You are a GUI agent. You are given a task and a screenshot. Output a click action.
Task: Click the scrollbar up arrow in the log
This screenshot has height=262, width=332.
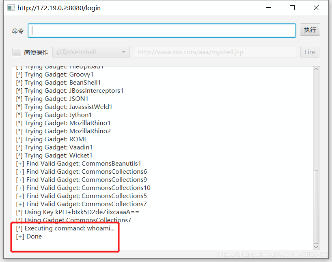[x=316, y=70]
